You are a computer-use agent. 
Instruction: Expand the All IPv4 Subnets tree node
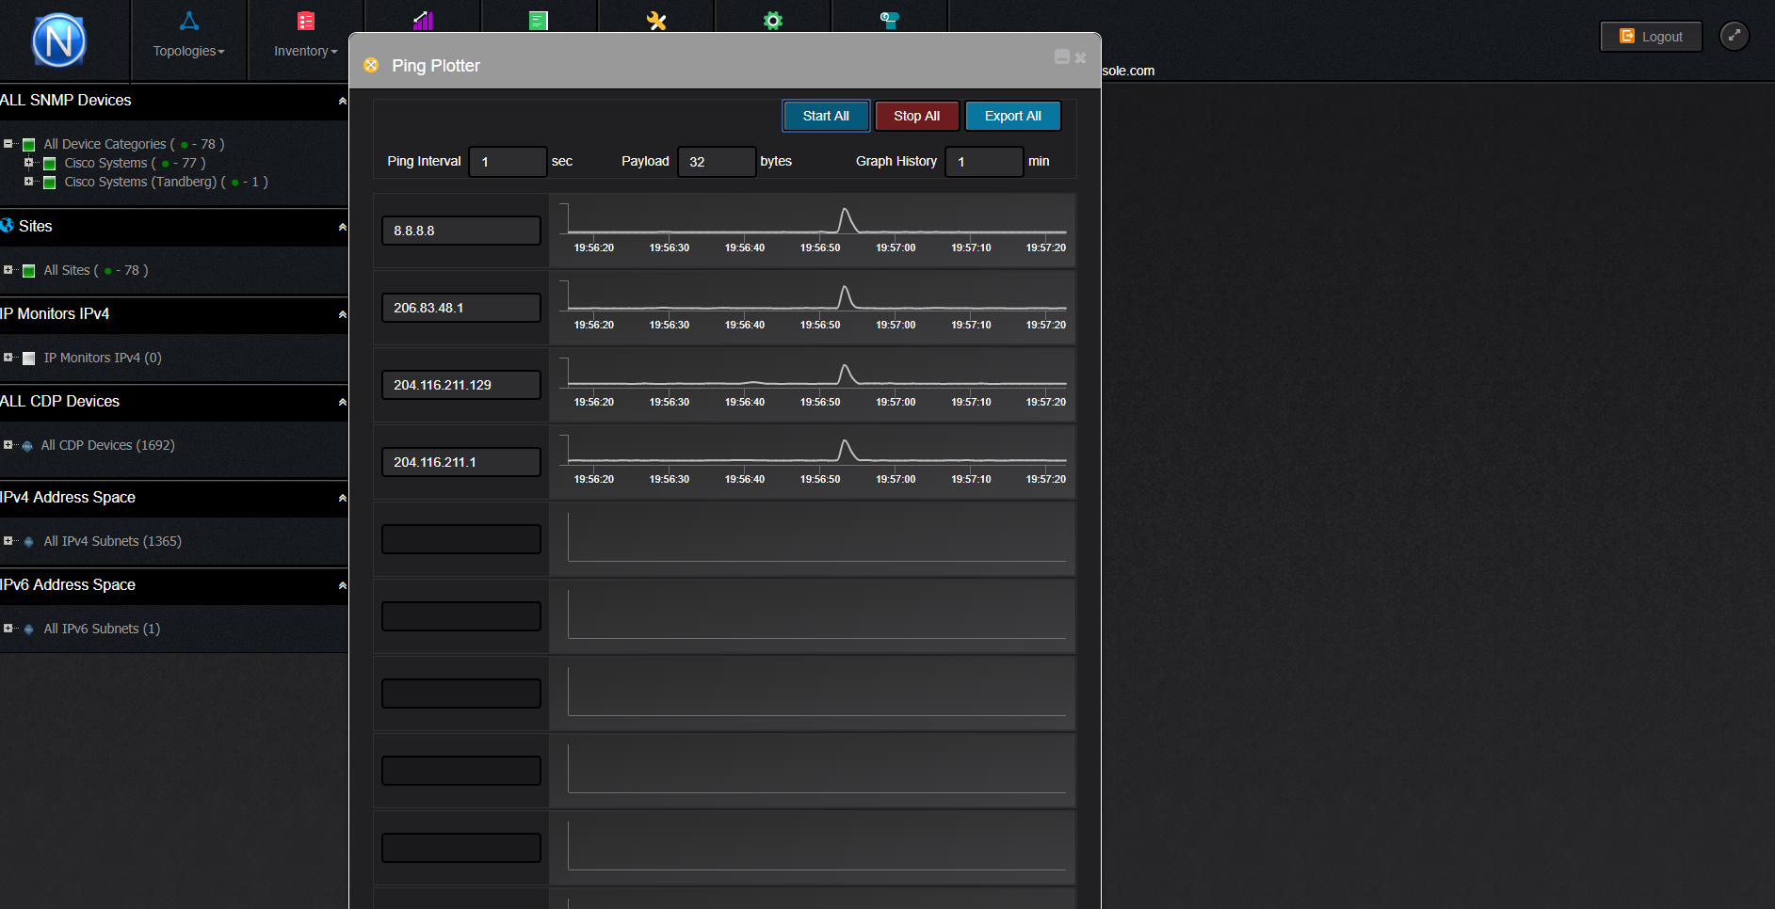tap(8, 541)
